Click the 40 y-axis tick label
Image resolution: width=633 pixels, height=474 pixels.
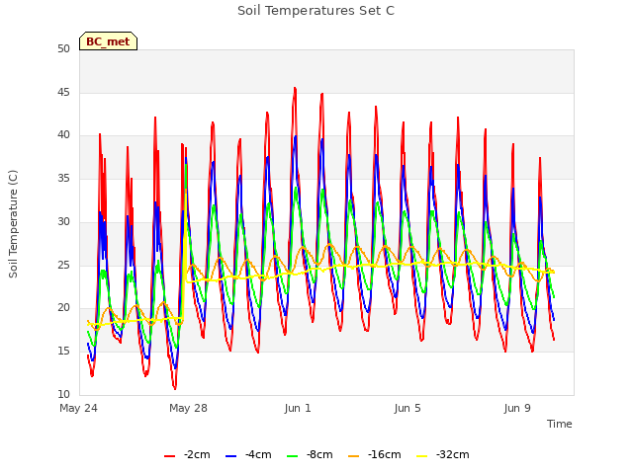point(63,135)
